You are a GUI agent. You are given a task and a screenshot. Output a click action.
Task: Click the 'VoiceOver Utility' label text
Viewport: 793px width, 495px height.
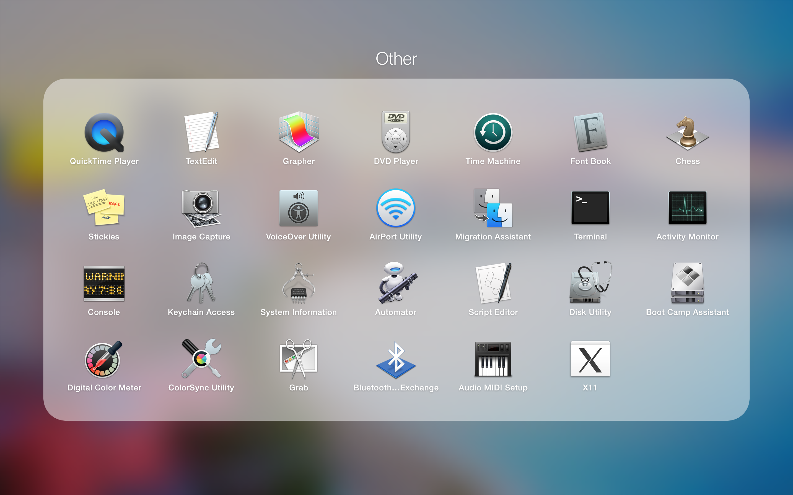point(298,237)
